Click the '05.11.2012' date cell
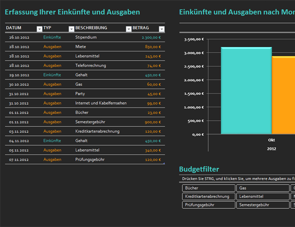The width and height of the screenshot is (295, 227). coord(19,150)
